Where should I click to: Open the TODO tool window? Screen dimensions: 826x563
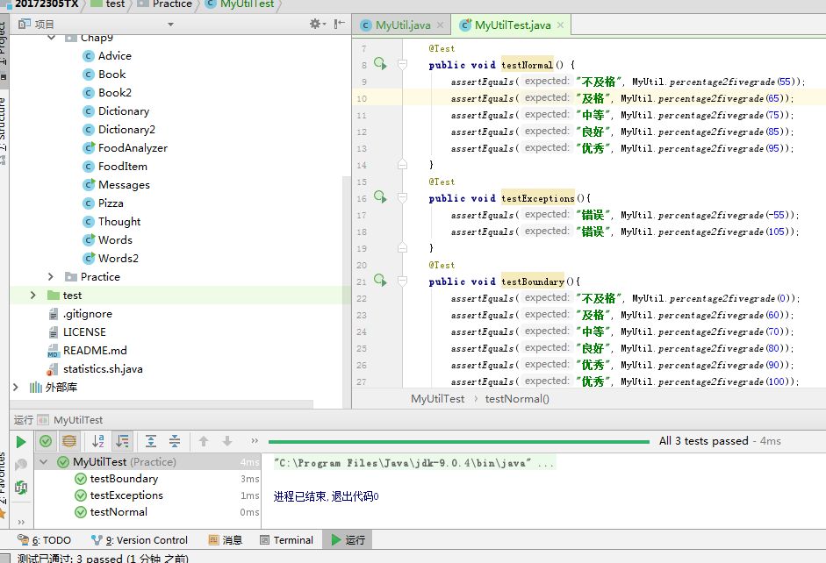click(44, 540)
